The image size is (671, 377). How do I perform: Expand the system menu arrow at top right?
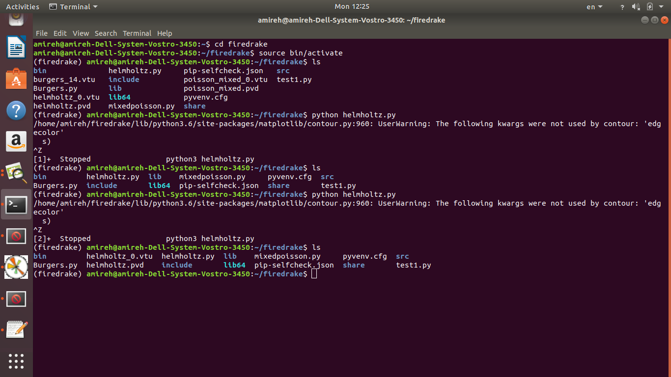pyautogui.click(x=662, y=7)
